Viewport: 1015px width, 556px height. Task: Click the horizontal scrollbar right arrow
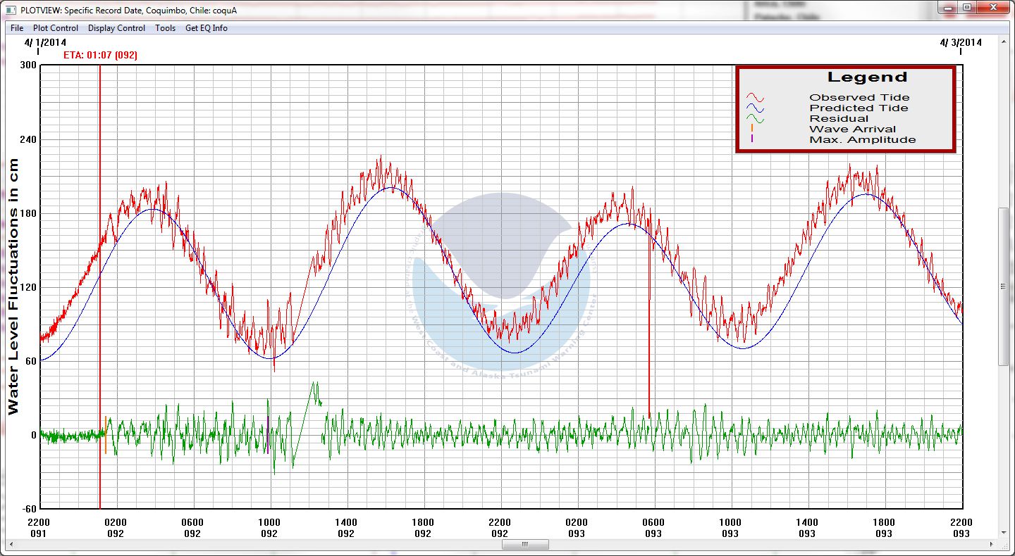(993, 544)
